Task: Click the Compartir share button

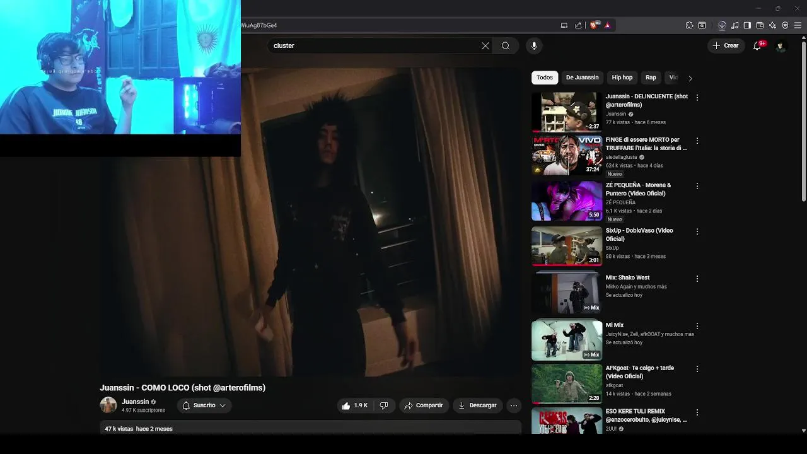Action: pos(424,405)
